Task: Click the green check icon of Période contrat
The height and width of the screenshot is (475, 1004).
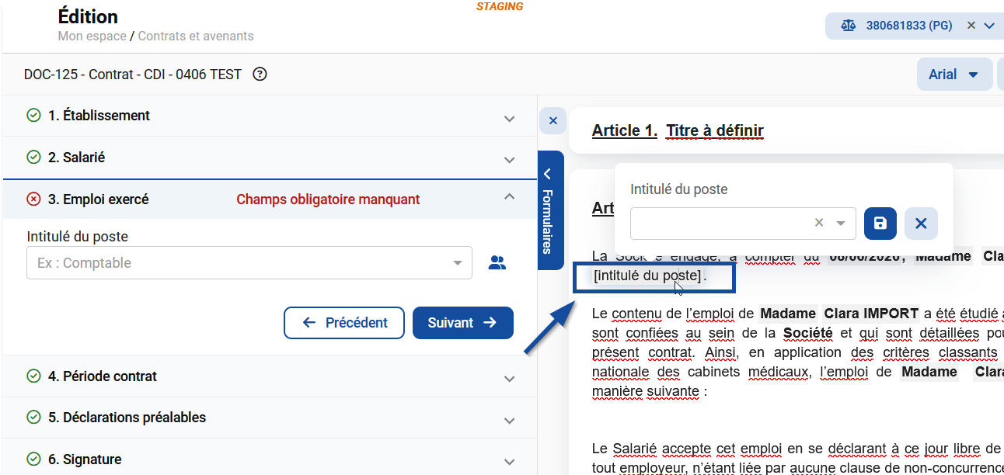Action: (x=33, y=376)
